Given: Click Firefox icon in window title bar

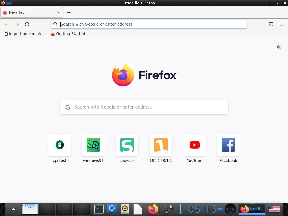Looking at the screenshot, I should pos(3,3).
